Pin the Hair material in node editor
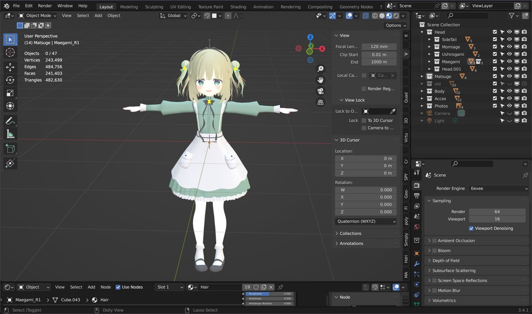 280,287
